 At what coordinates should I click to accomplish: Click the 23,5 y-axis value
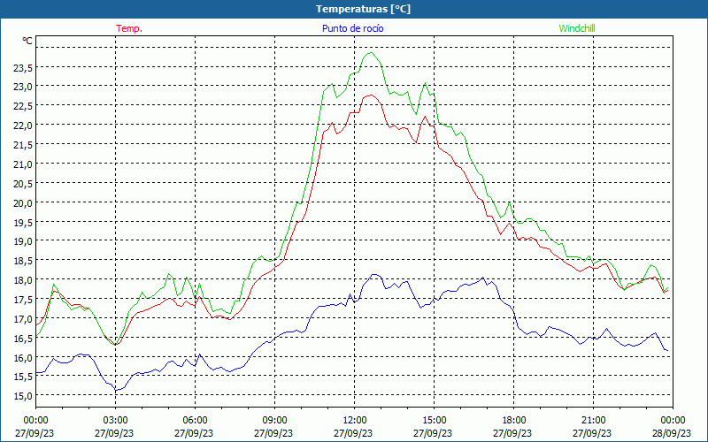23,68
